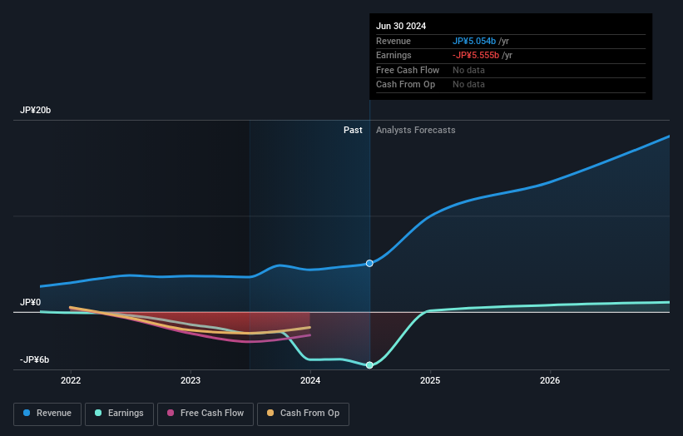Toggle the Free Cash Flow legend button
This screenshot has height=436, width=683.
coord(205,414)
